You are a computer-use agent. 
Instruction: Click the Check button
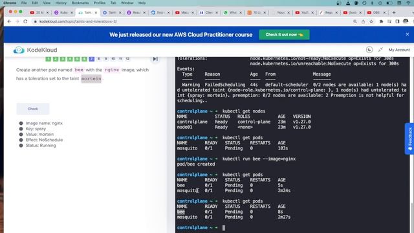click(33, 109)
